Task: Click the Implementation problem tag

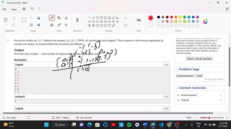Action: tap(185, 76)
